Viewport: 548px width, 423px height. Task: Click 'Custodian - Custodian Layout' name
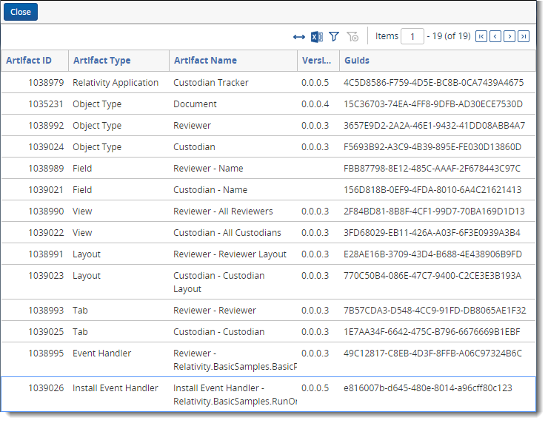(219, 282)
